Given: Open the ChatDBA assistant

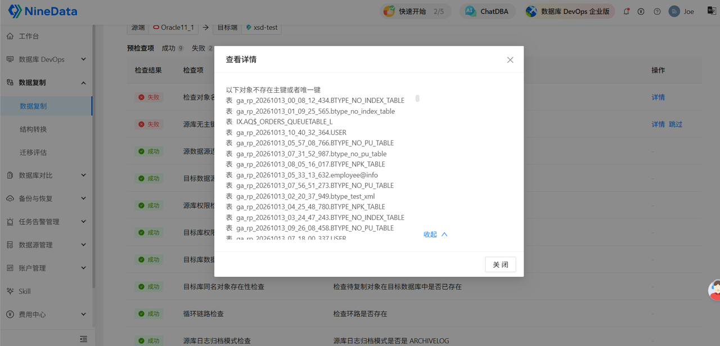Looking at the screenshot, I should click(487, 11).
